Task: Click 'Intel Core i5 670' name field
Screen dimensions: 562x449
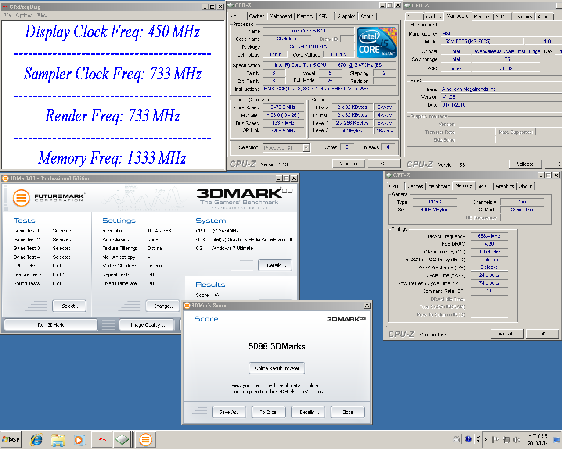Action: point(308,31)
